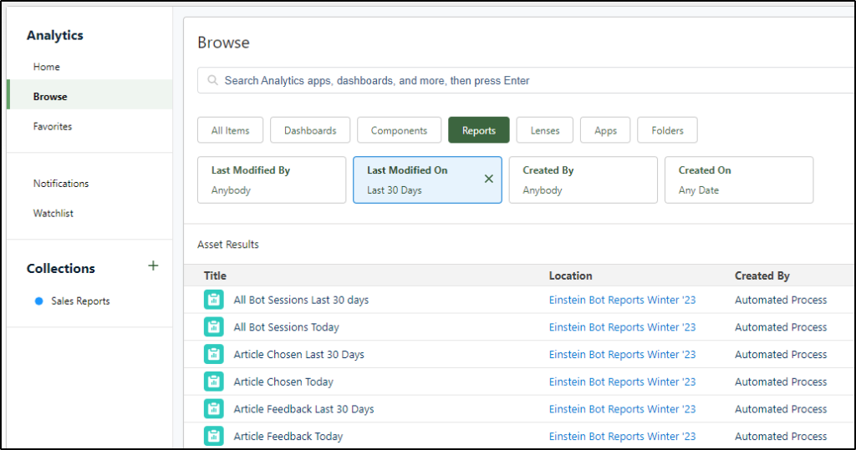Click report icon for Article Feedback Today

(x=214, y=436)
